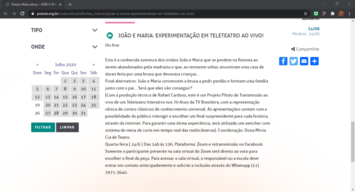Viewport: 355px width, 192px height.
Task: Go to next month in calendar
Action: (x=94, y=65)
